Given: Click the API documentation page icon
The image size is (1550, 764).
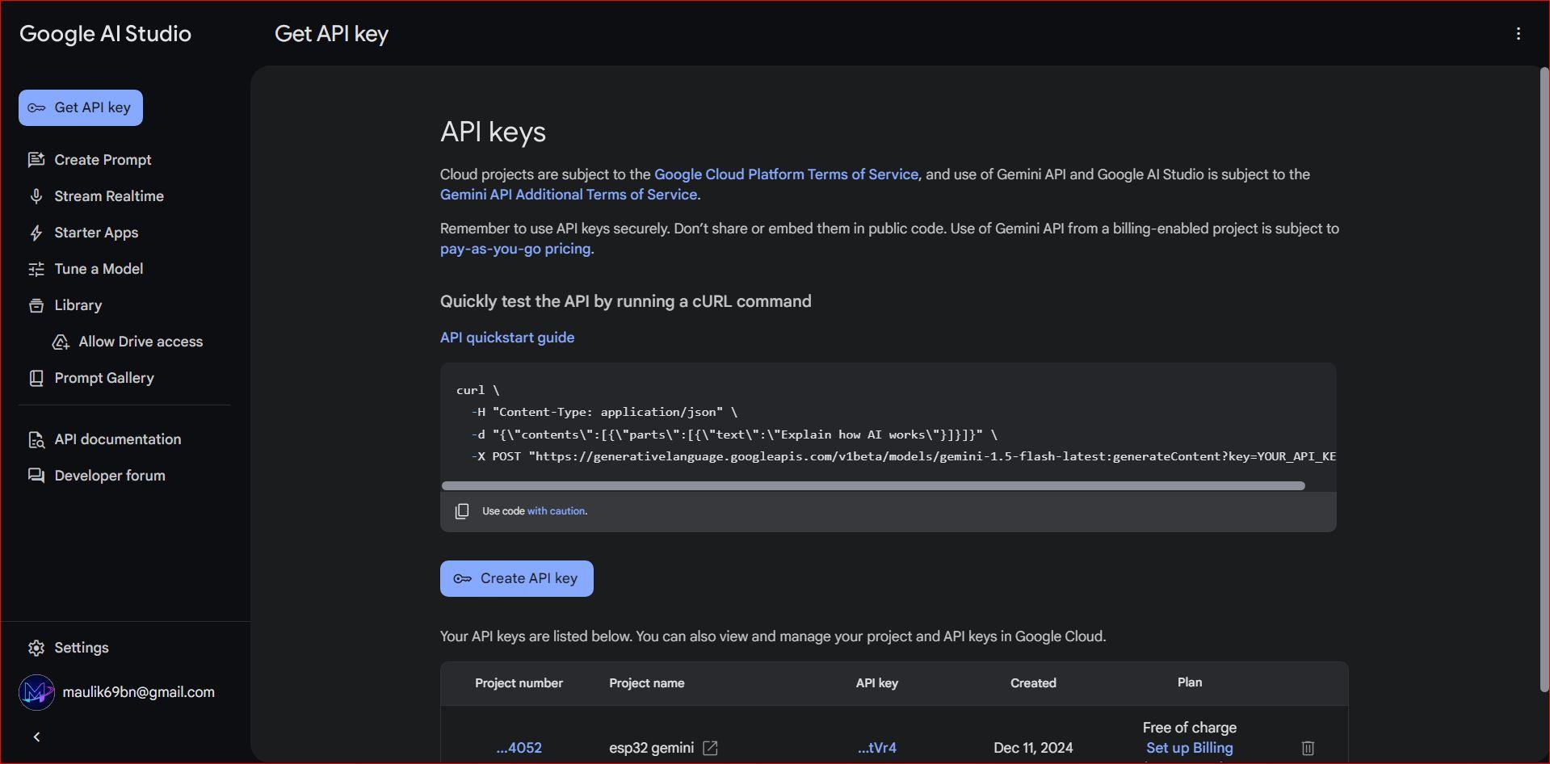Looking at the screenshot, I should coord(36,439).
